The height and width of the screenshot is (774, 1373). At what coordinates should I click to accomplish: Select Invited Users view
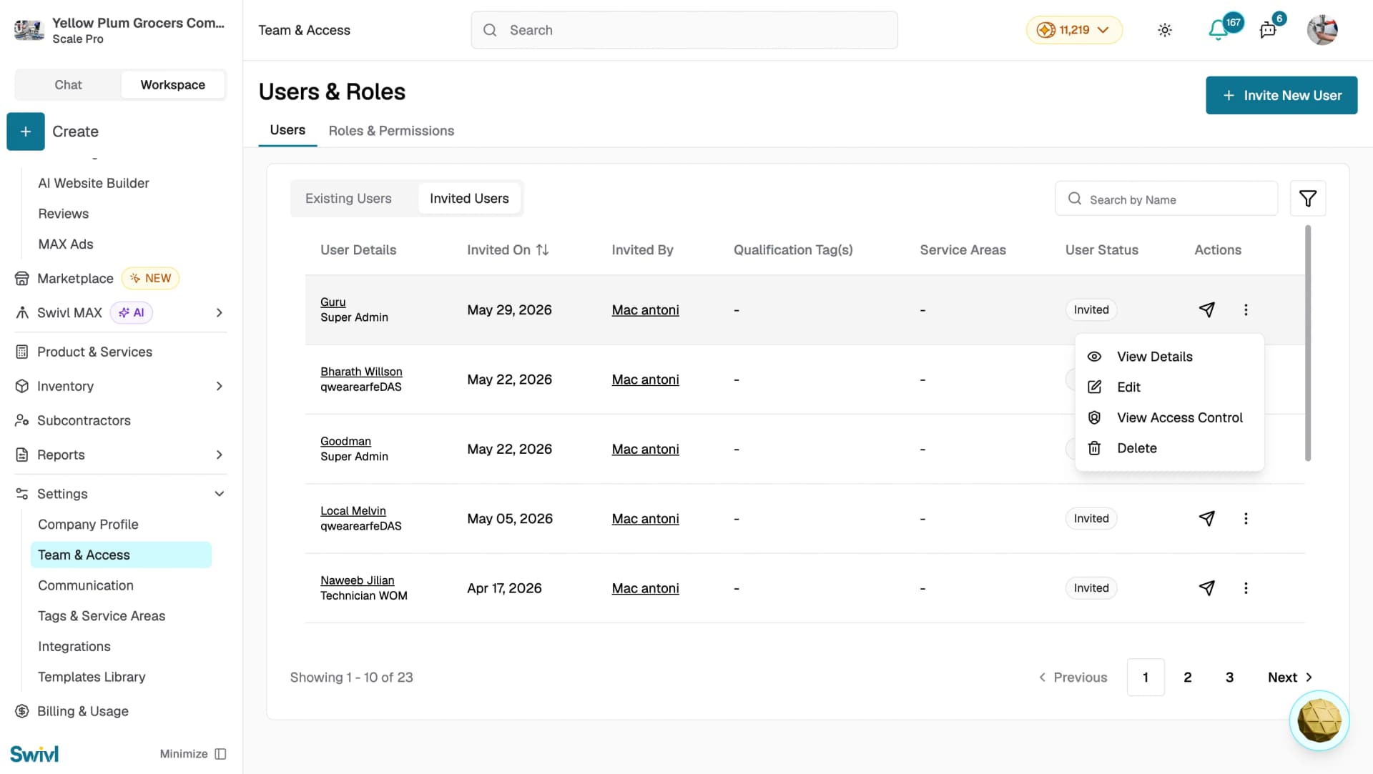coord(469,199)
